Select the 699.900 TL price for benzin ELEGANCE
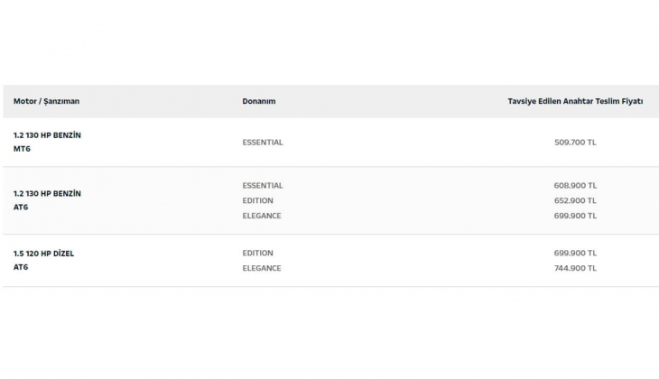Viewport: 659px width, 379px height. 575,216
